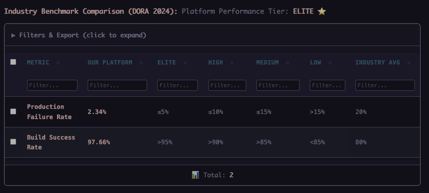Expand the Filters & Export section
The width and height of the screenshot is (429, 193).
coord(79,35)
